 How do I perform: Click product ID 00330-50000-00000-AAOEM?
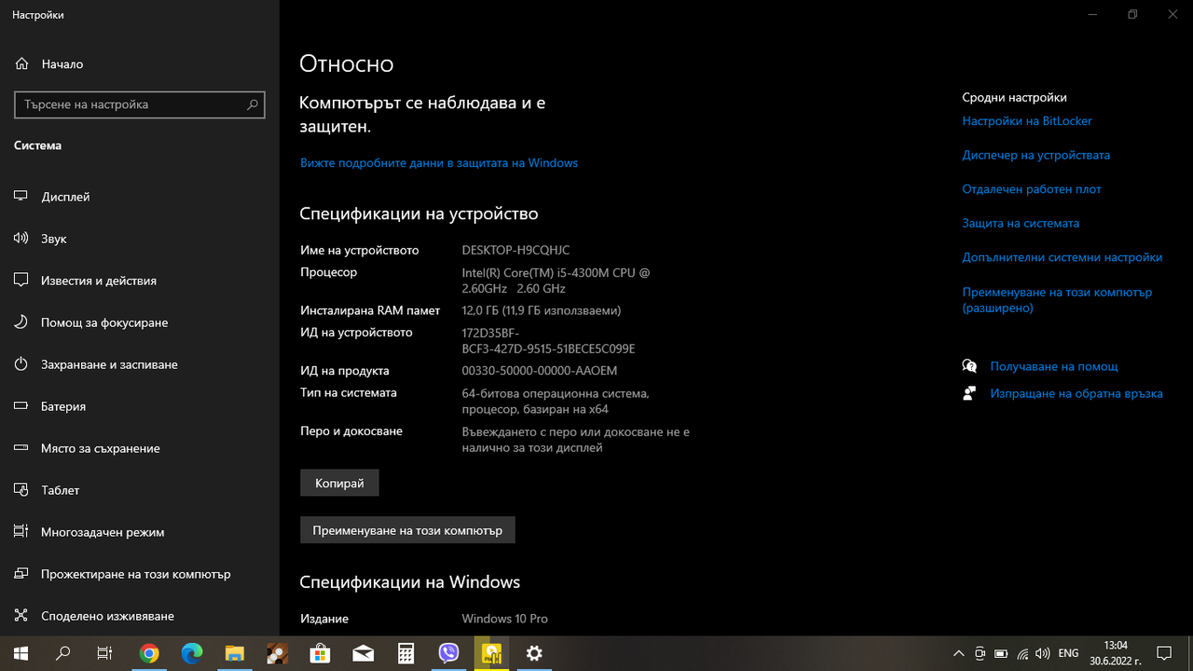click(x=540, y=371)
